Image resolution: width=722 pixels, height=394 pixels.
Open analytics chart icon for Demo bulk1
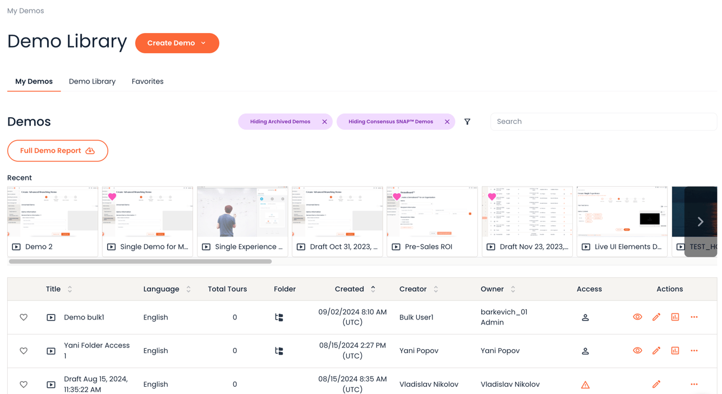[x=675, y=317]
